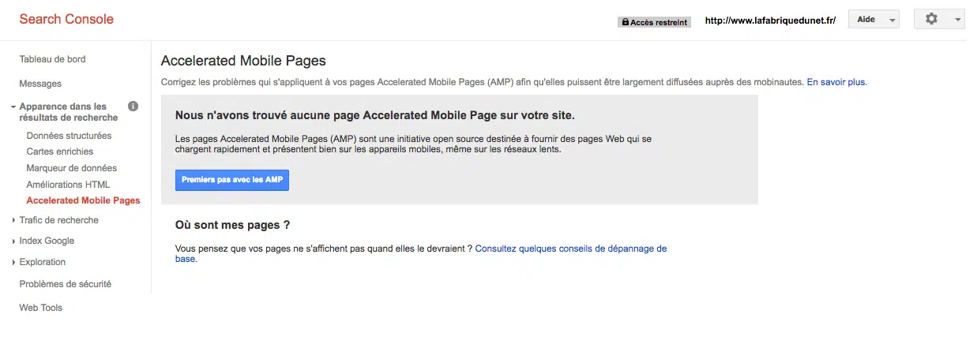Screen dimensions: 977x348
Task: Click Premiers pas avec les AMP button
Action: pyautogui.click(x=232, y=180)
